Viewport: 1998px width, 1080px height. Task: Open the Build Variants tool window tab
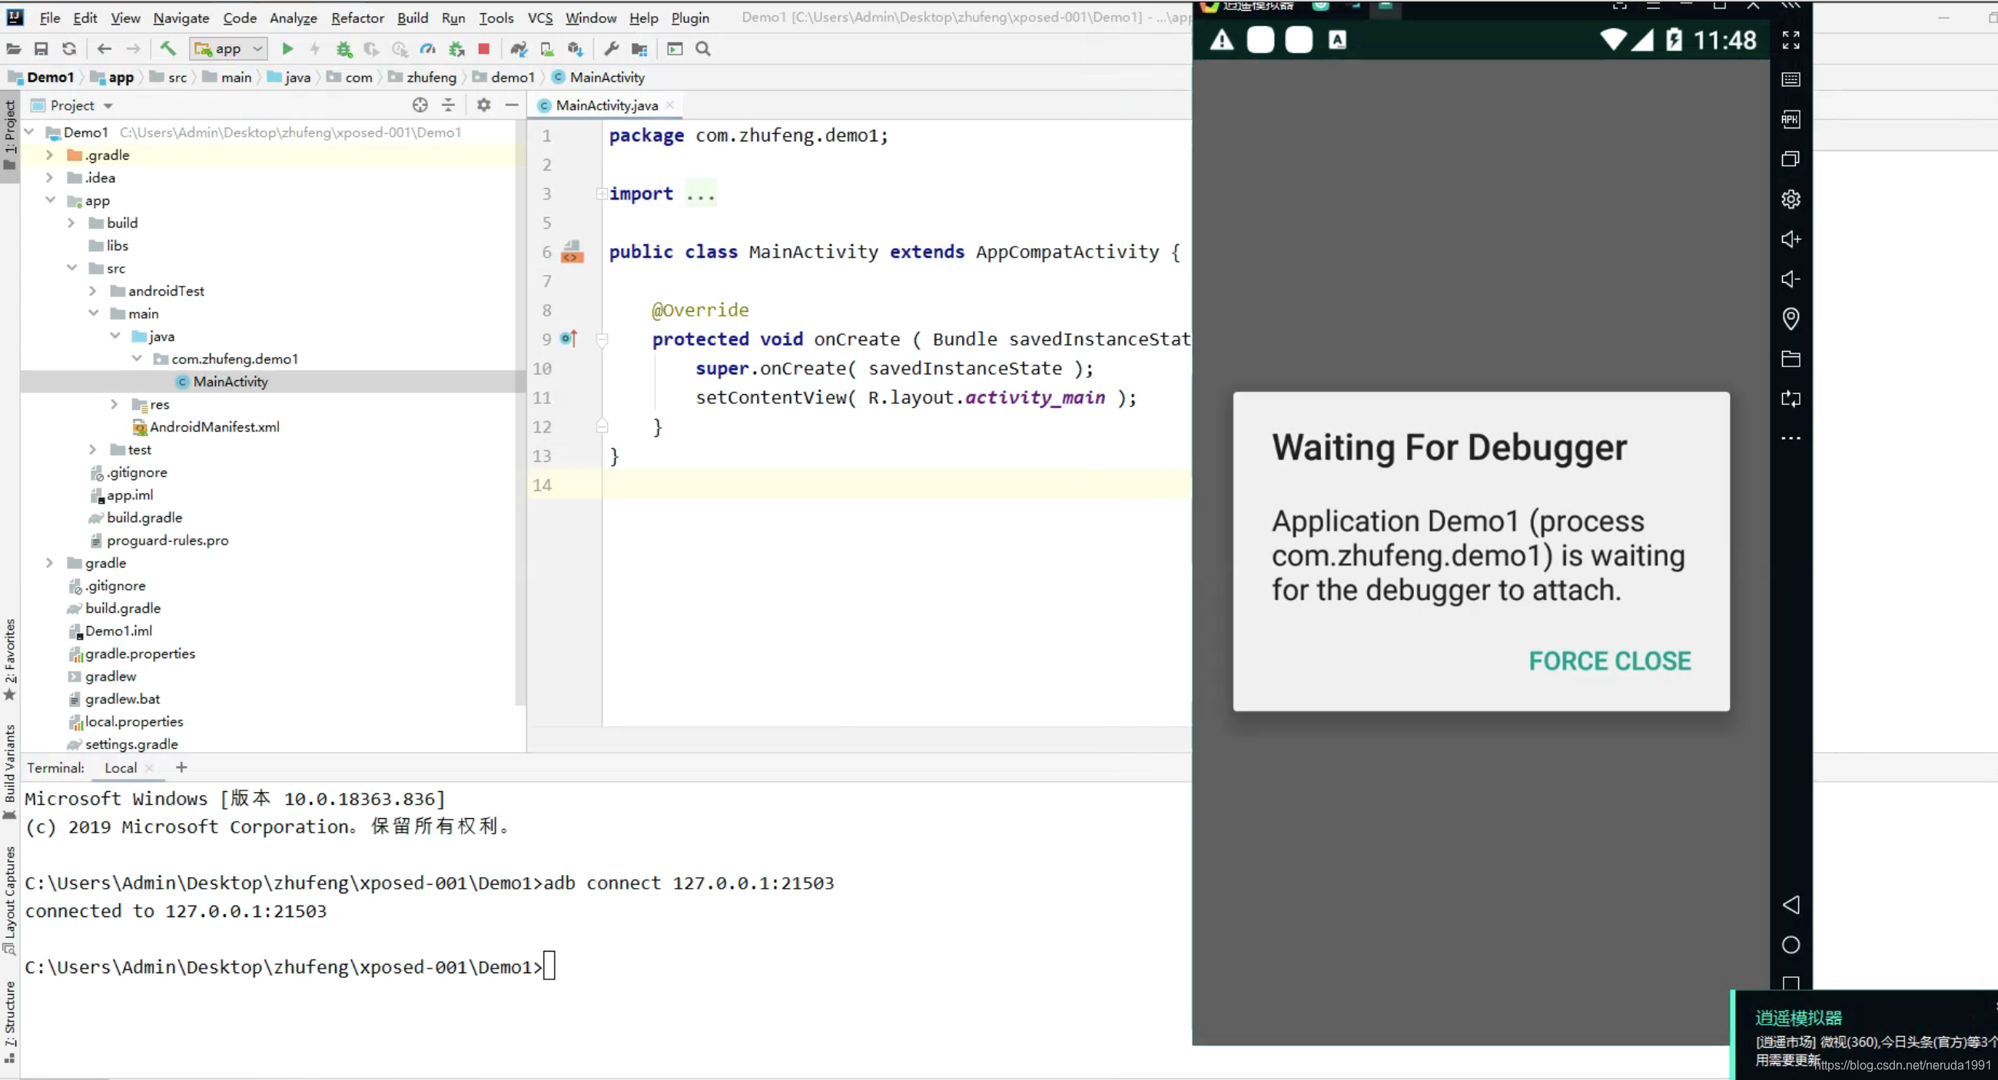pos(9,771)
